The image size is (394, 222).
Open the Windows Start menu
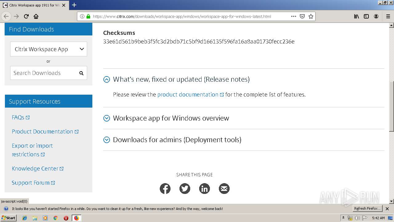[x=8, y=218]
